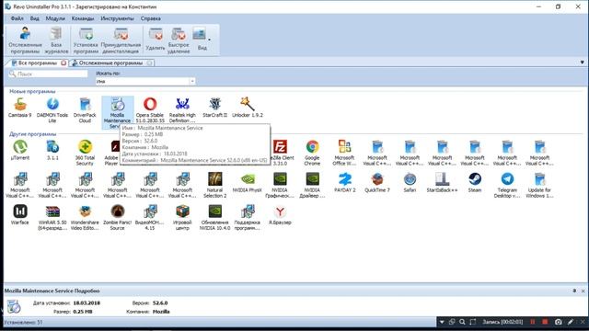Expand the Вид toolbar dropdown arrow
The image size is (589, 331).
(x=209, y=40)
